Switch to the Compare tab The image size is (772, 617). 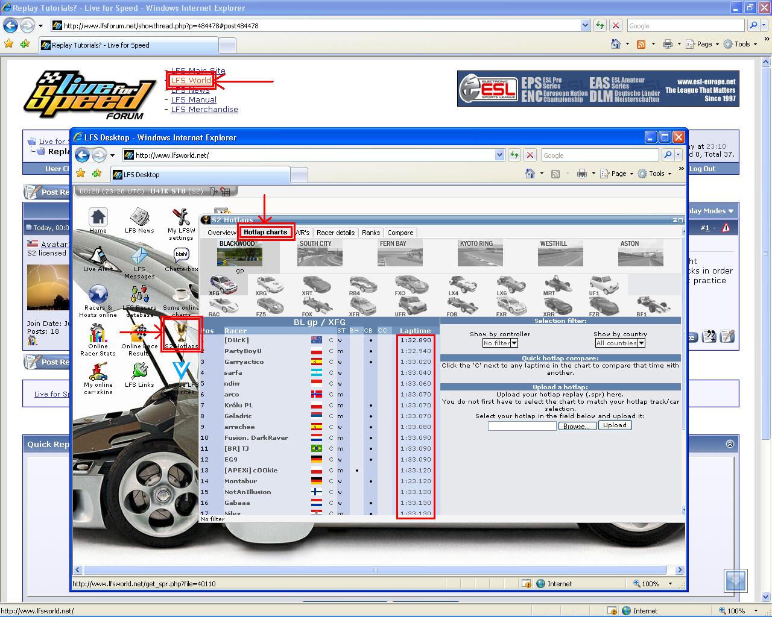pos(400,233)
